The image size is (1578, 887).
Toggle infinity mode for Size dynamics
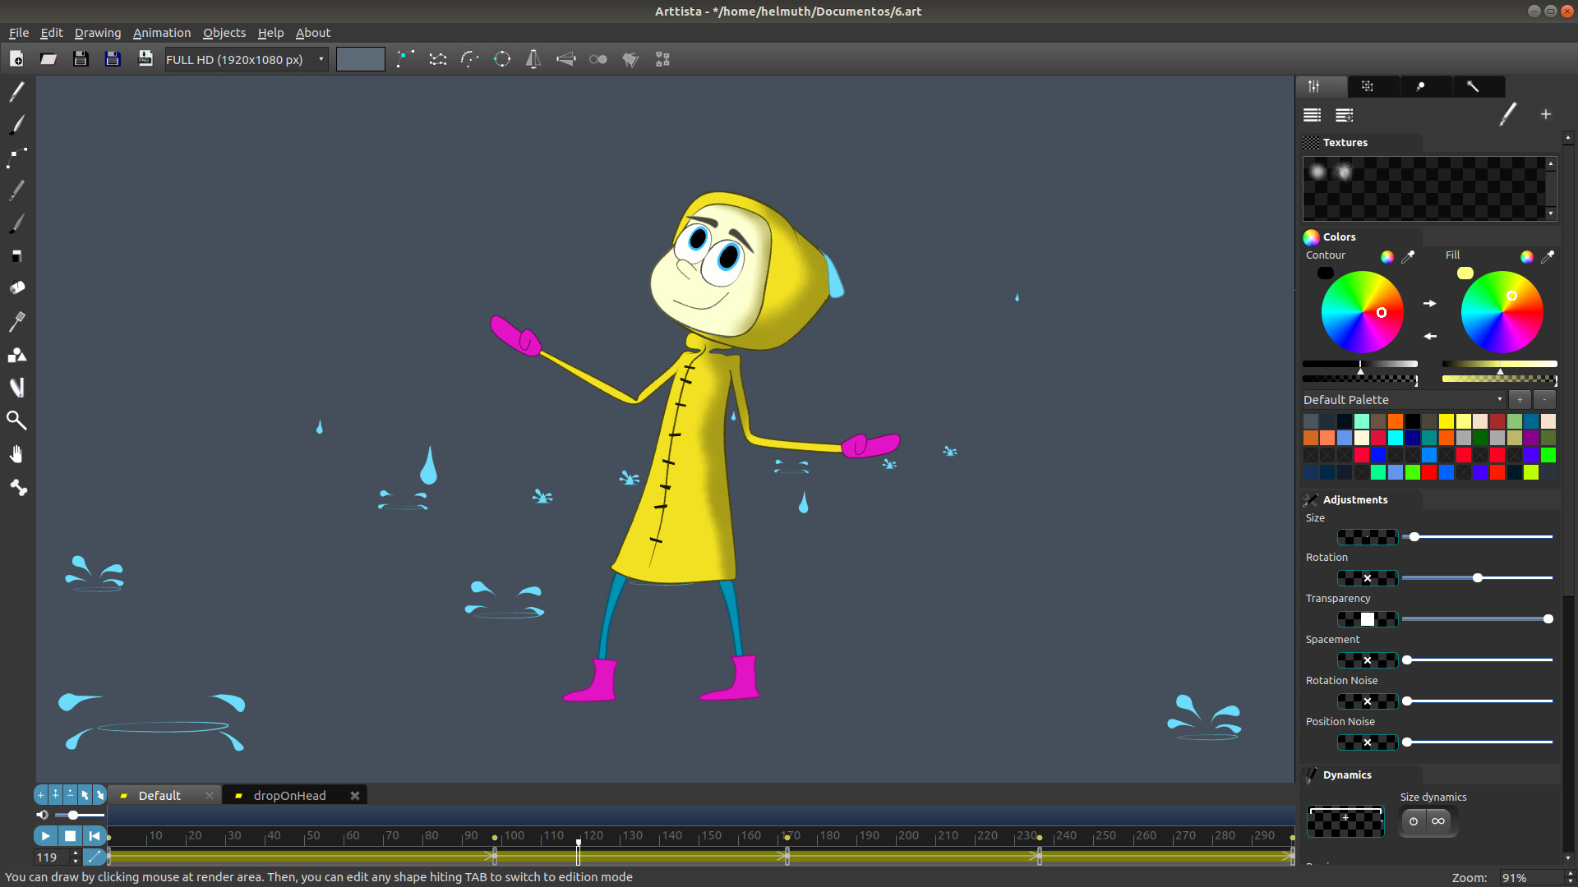point(1439,821)
